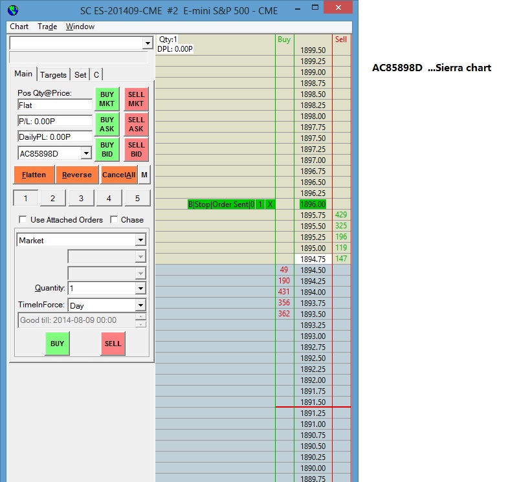
Task: Click ask size 429 at 1895.75
Action: coord(341,215)
